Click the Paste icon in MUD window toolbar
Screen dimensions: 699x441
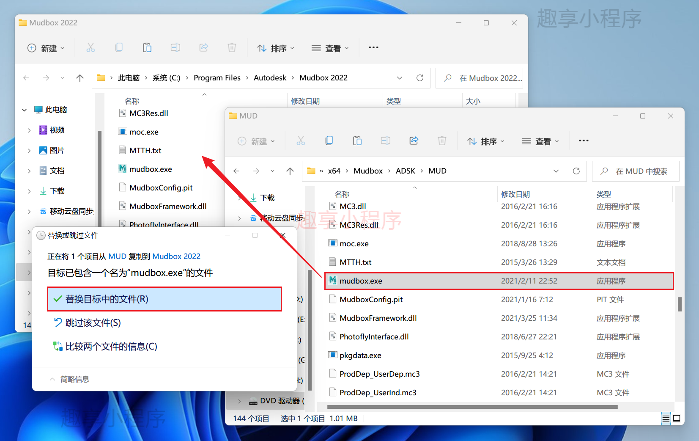pos(357,141)
